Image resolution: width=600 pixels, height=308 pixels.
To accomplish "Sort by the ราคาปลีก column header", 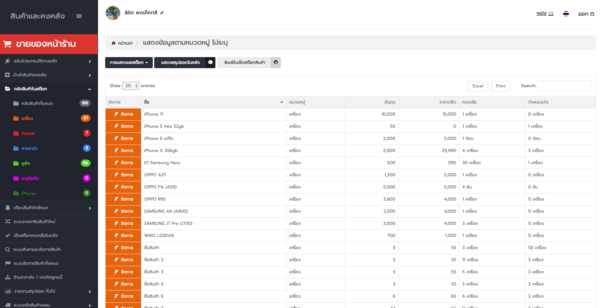I will pos(429,102).
